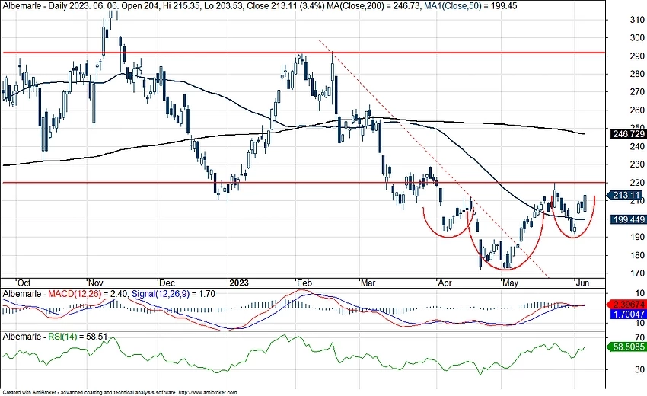Click the 220 price axis tick

[637, 183]
